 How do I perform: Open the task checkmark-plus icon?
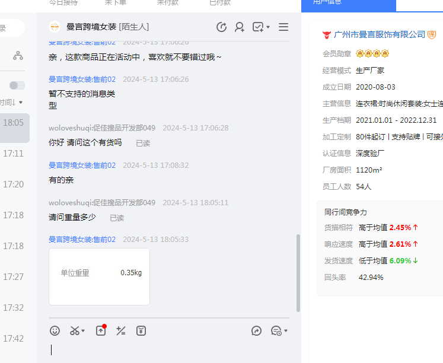(x=258, y=27)
